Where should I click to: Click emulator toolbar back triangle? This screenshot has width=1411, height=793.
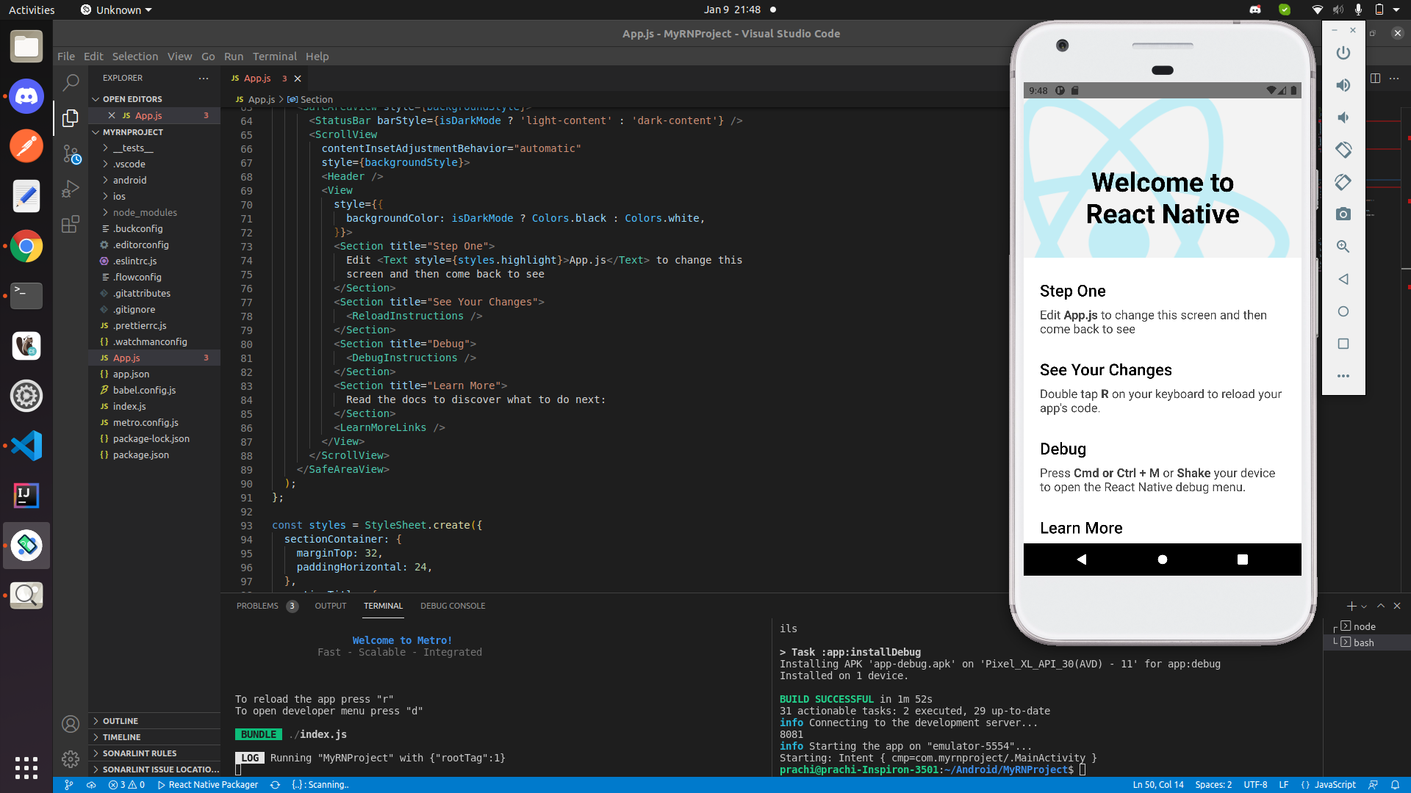pos(1343,279)
